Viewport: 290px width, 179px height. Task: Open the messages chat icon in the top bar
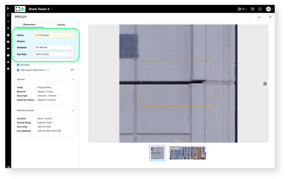click(x=252, y=9)
